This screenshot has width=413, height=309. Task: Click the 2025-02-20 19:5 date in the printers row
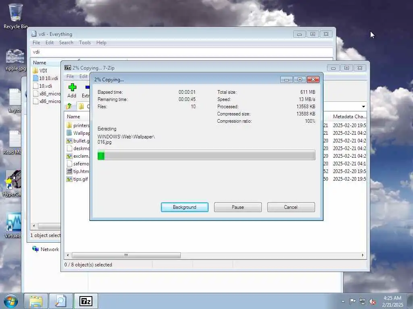click(x=349, y=126)
